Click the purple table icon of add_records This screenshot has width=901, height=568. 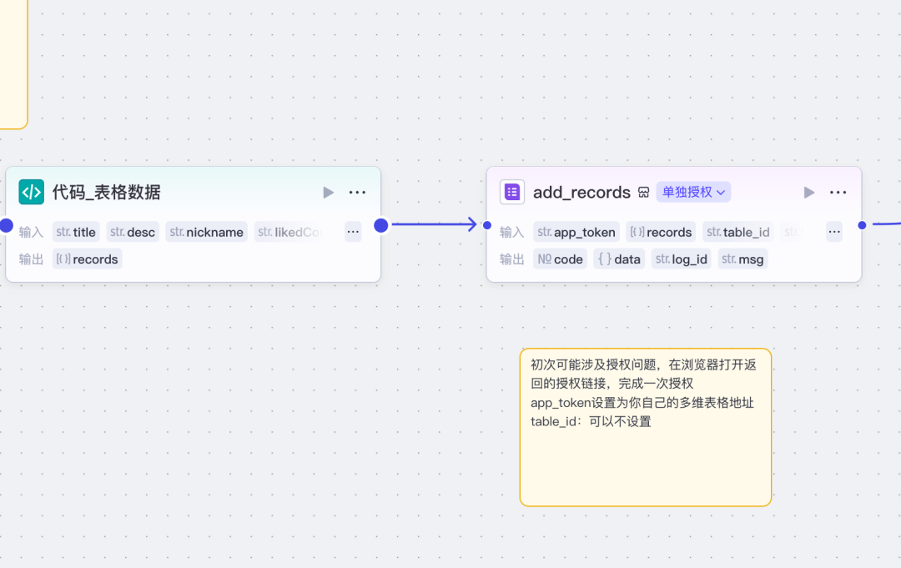512,192
